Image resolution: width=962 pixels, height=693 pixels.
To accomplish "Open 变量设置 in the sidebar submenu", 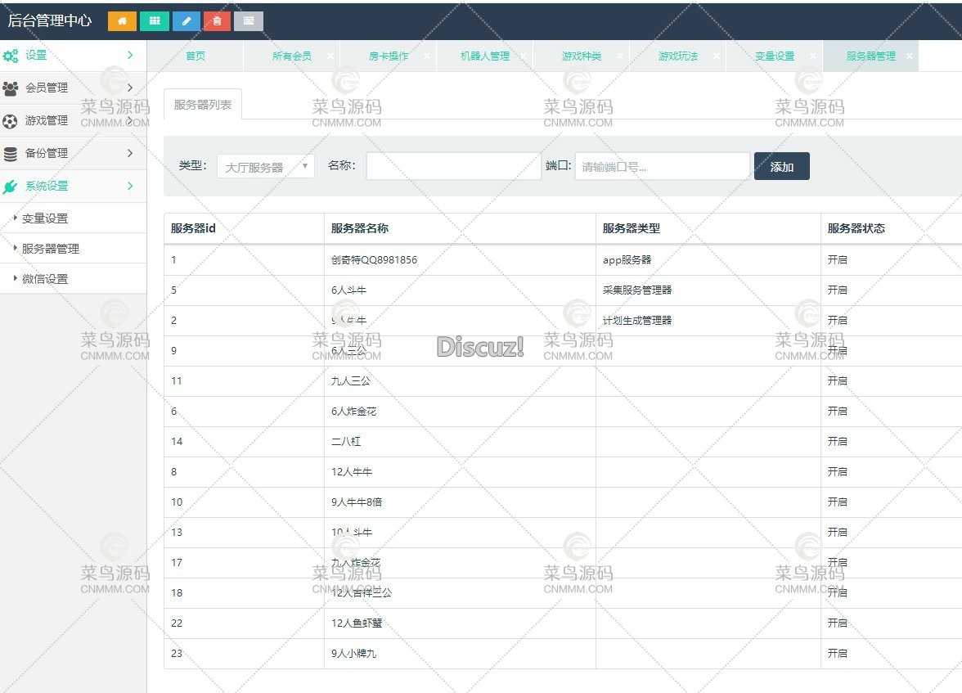I will point(45,218).
